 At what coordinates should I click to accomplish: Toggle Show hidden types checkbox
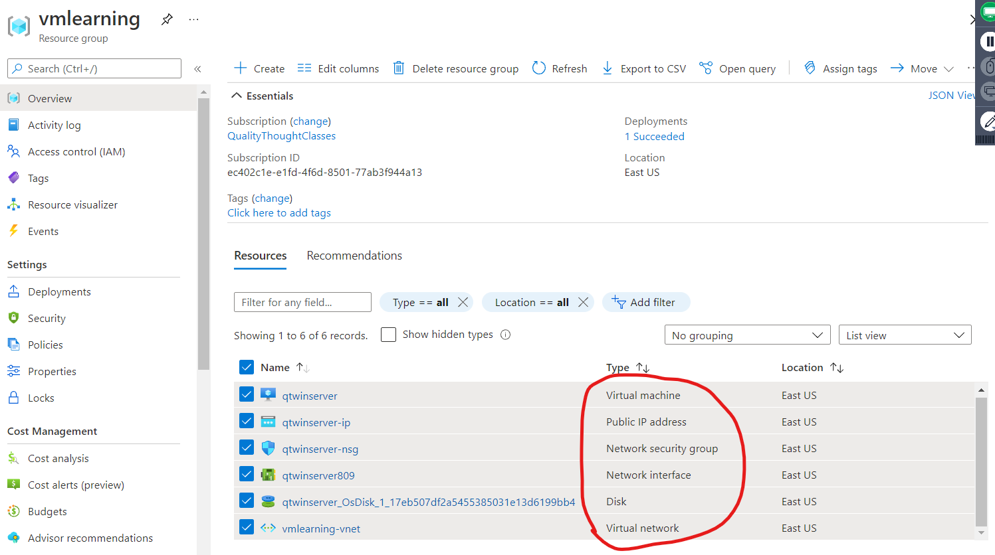click(388, 335)
